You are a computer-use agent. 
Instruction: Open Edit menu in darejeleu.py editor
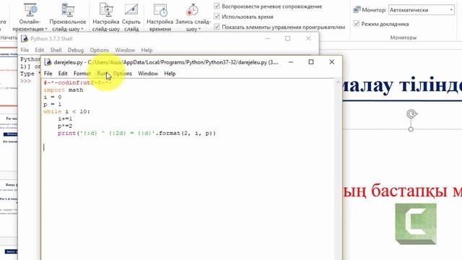point(63,74)
